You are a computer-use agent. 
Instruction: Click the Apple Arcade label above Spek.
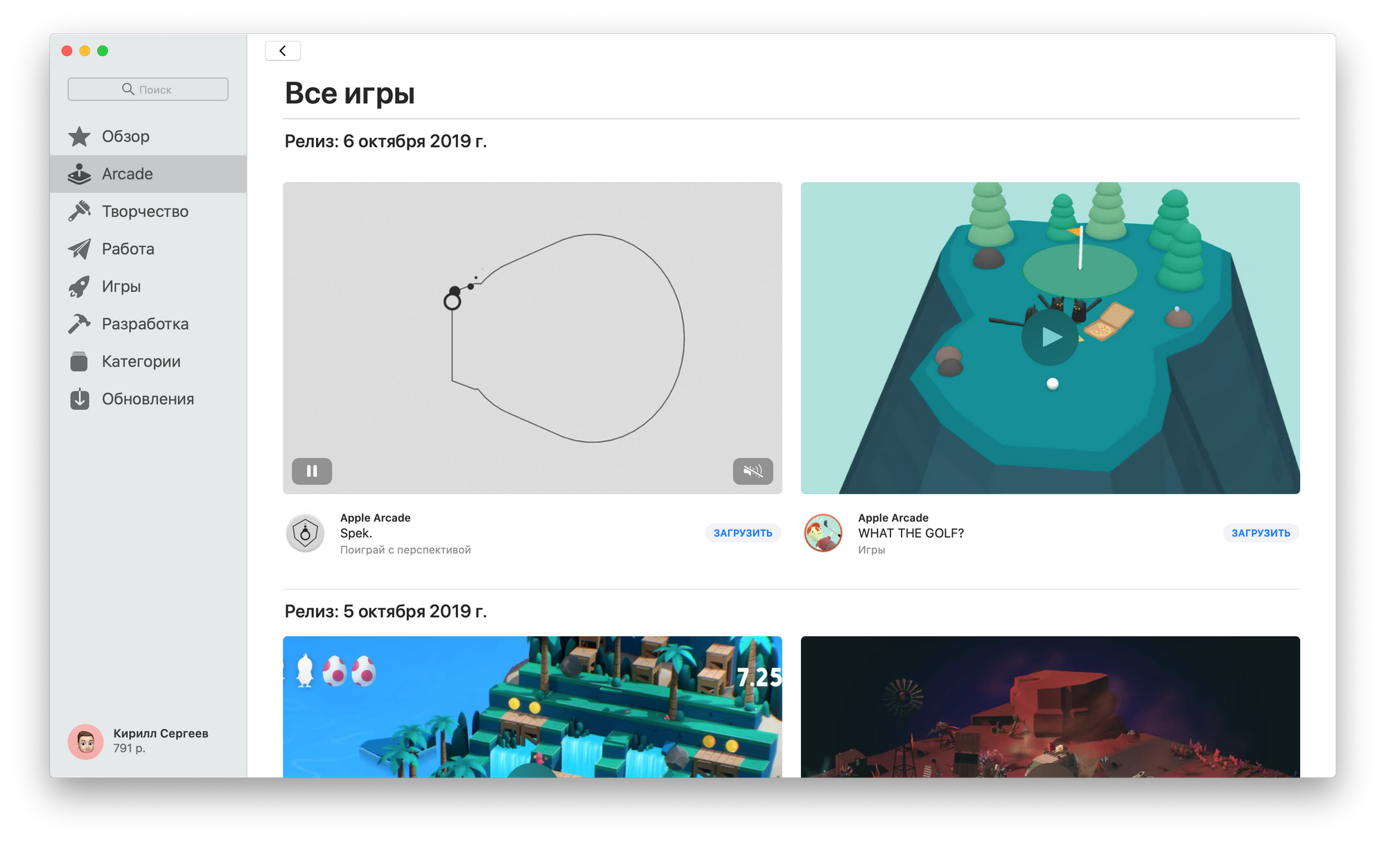375,518
